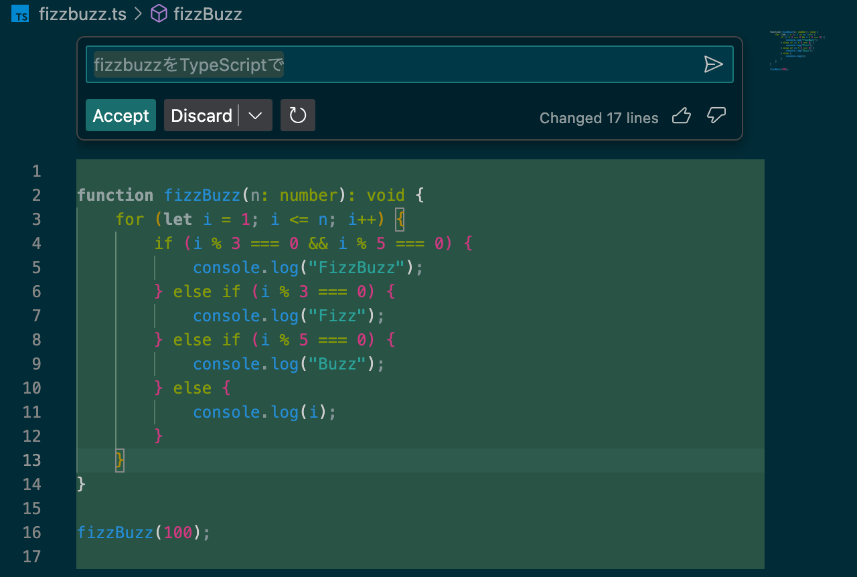The width and height of the screenshot is (857, 577).
Task: Open the Discard dropdown chevron
Action: click(255, 115)
